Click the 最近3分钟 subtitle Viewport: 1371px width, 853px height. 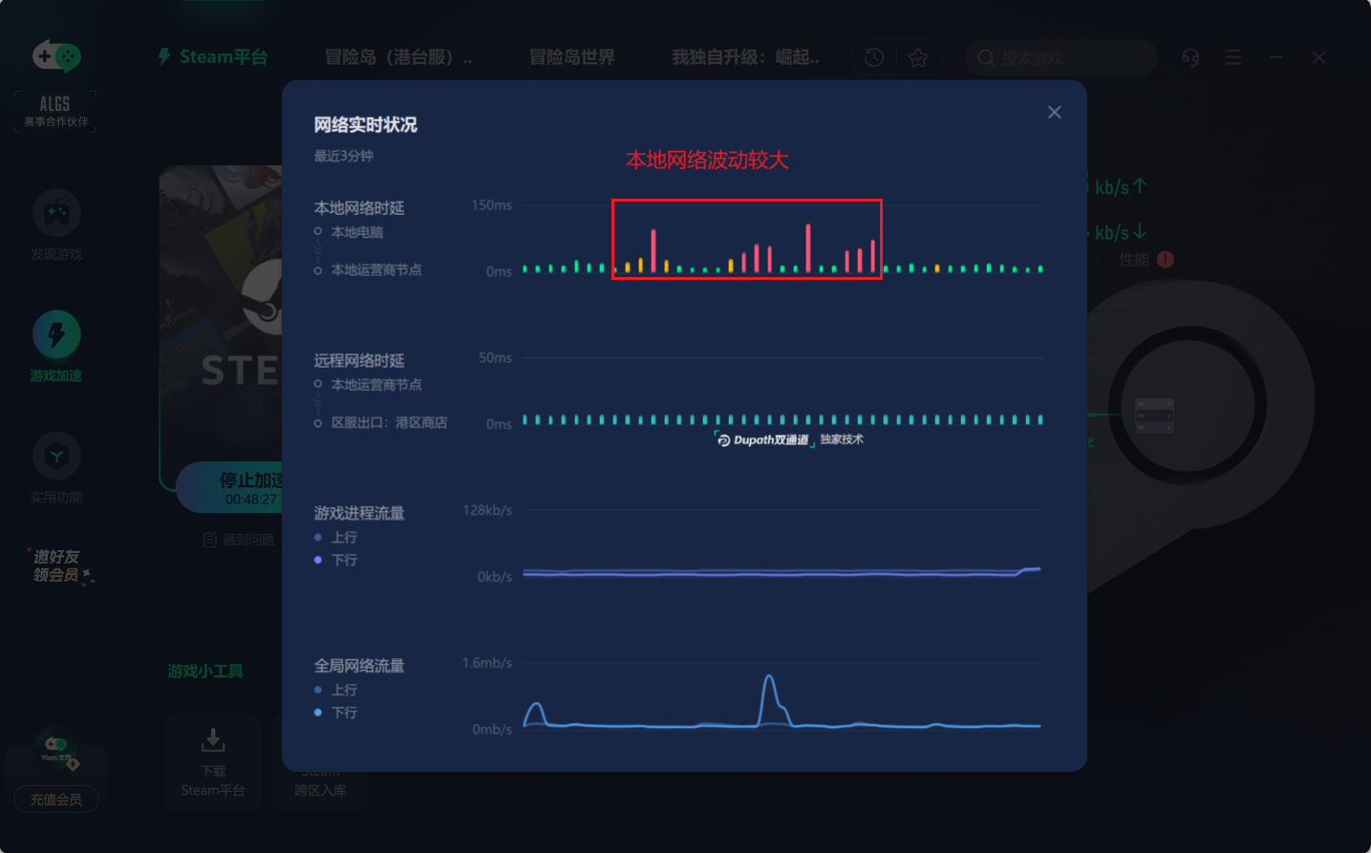coord(343,156)
